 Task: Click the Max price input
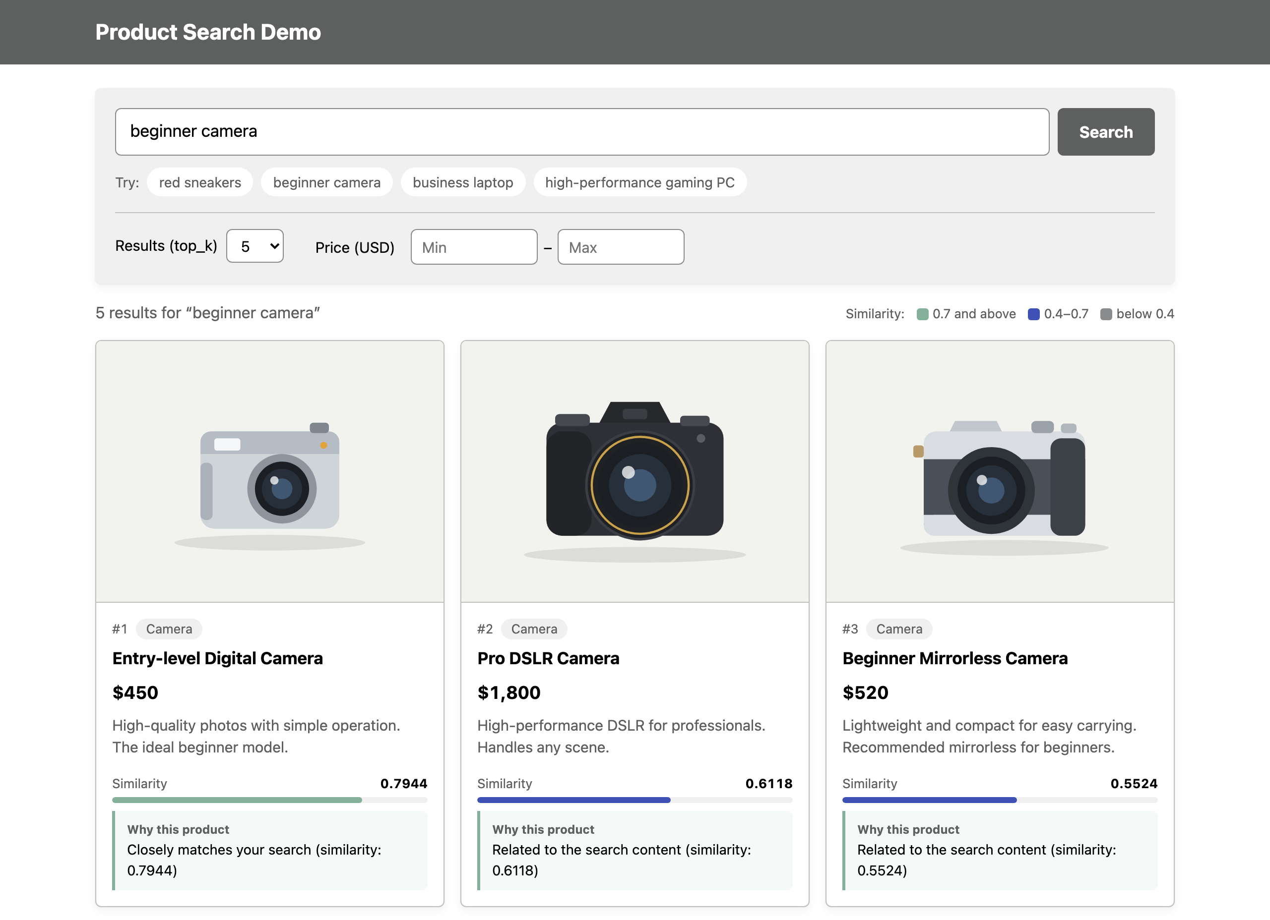coord(621,247)
